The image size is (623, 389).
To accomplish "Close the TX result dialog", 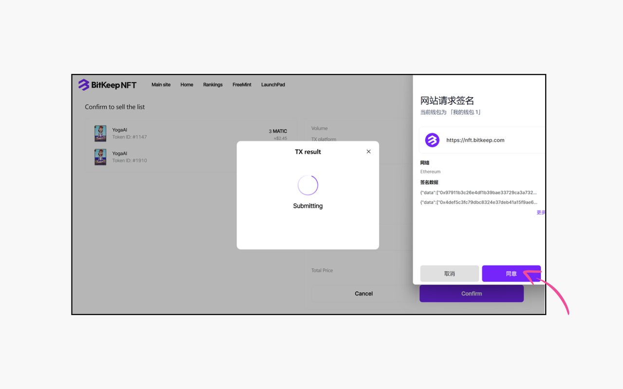I will pos(368,152).
